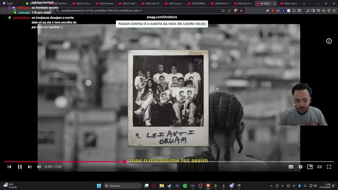This screenshot has width=338, height=190.
Task: Toggle subtitles with the captions button
Action: tap(291, 167)
